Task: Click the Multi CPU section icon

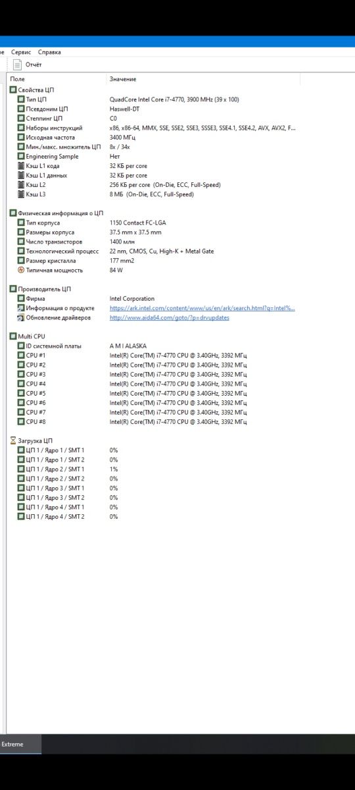Action: click(x=13, y=336)
